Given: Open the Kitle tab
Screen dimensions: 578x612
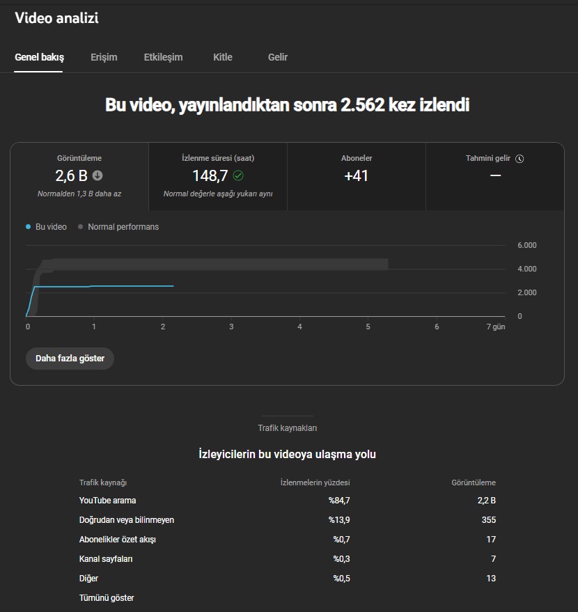Looking at the screenshot, I should (x=222, y=57).
